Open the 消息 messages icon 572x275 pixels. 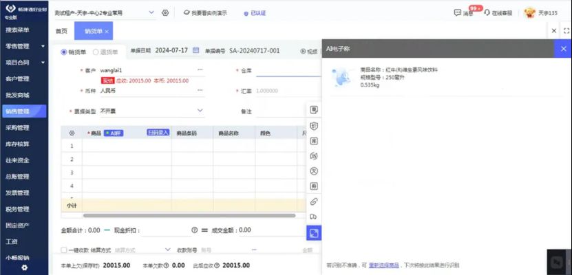tap(458, 12)
